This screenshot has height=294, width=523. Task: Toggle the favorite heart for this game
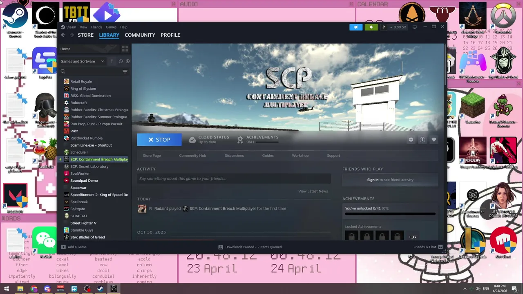point(434,140)
